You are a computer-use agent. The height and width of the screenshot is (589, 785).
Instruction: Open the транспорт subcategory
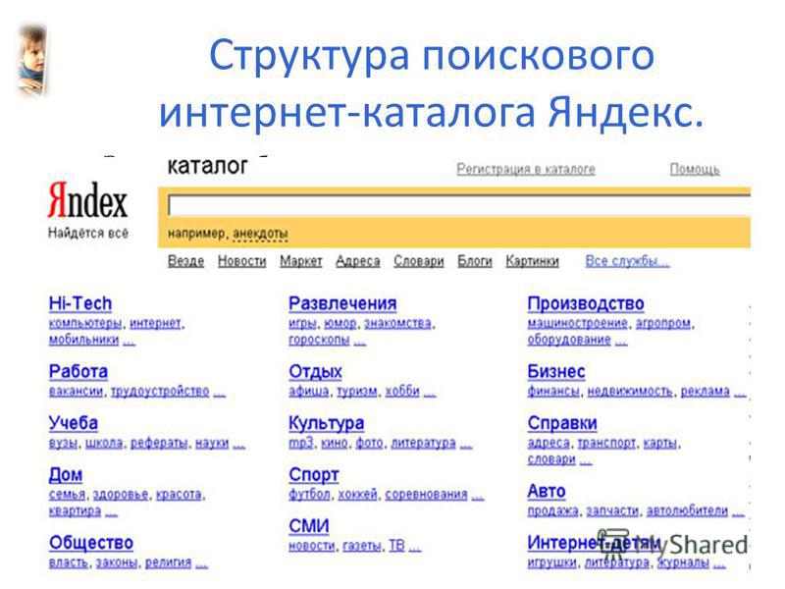click(x=606, y=444)
